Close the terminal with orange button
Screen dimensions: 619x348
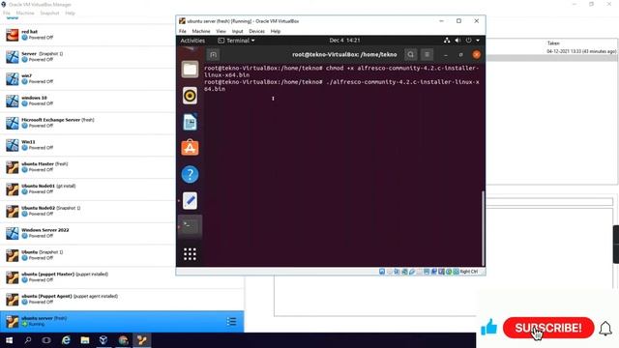pyautogui.click(x=477, y=54)
